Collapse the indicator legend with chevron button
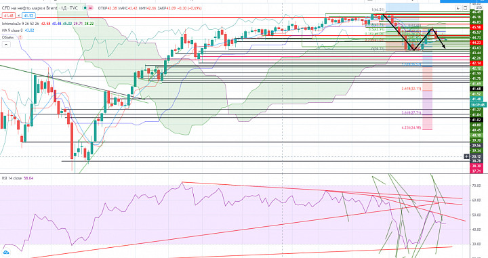Image resolution: width=488 pixels, height=258 pixels. [6, 45]
